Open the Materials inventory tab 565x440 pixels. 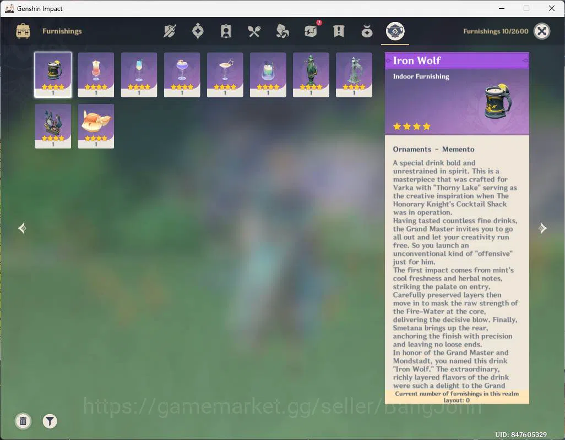282,31
